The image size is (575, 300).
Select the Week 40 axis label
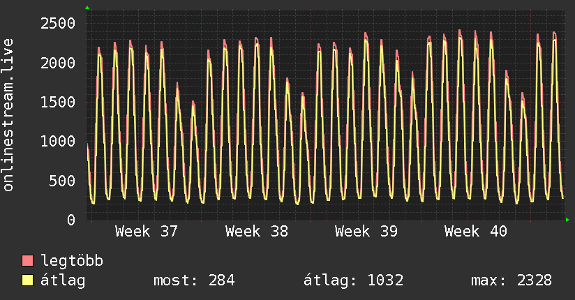tap(476, 232)
